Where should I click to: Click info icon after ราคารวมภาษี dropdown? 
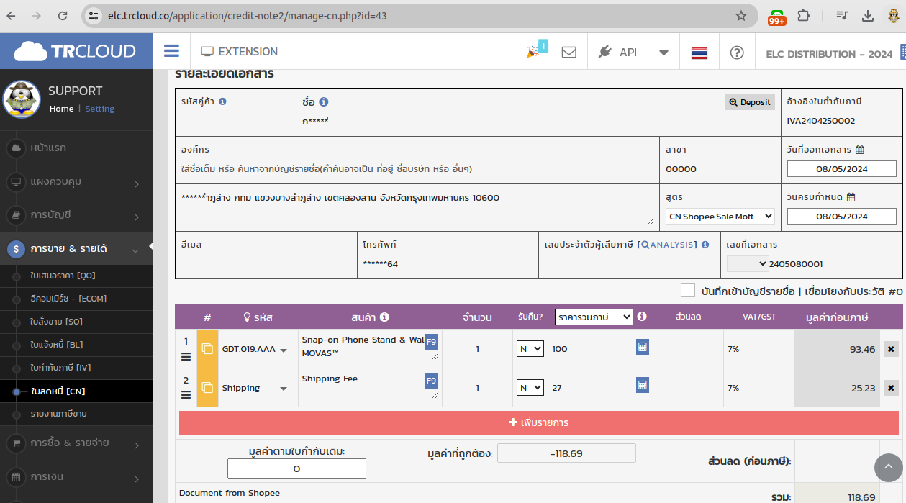(642, 317)
